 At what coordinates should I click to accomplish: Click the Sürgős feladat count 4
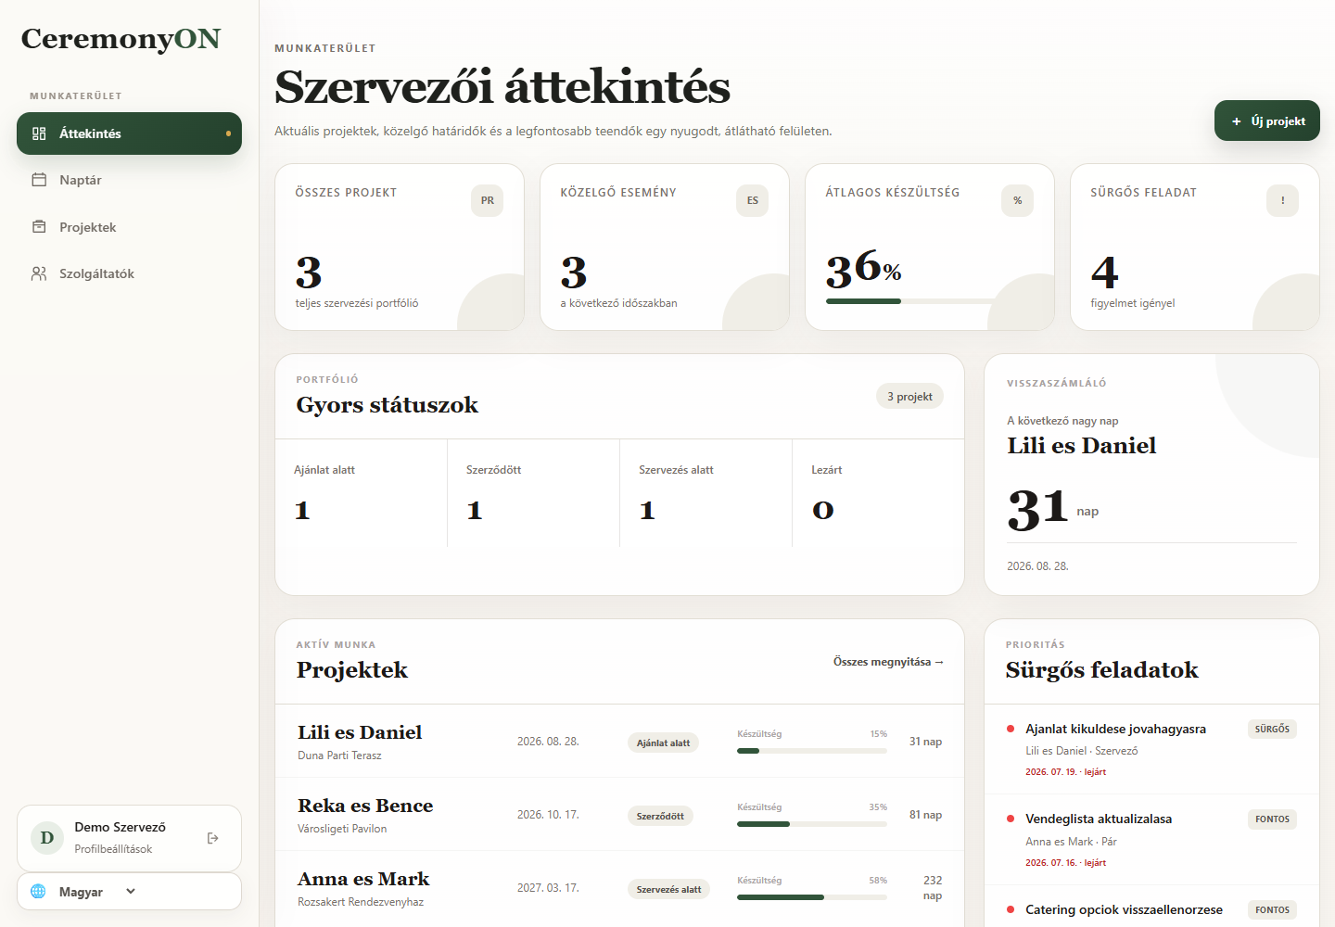pos(1105,273)
